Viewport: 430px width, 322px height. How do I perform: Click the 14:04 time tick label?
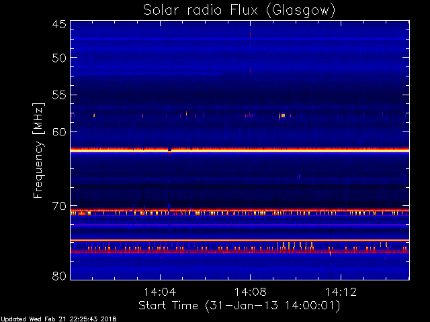[x=160, y=292]
